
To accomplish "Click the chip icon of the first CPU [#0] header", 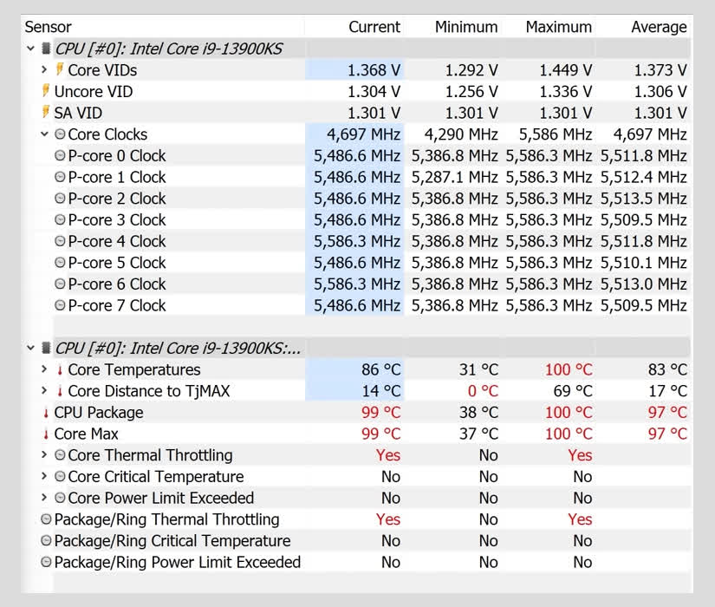I will point(46,49).
